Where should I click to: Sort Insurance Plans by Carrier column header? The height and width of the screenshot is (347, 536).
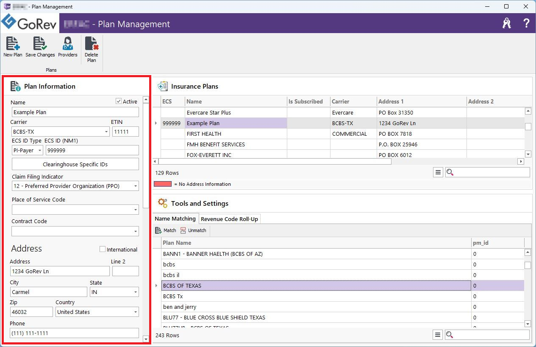point(354,101)
